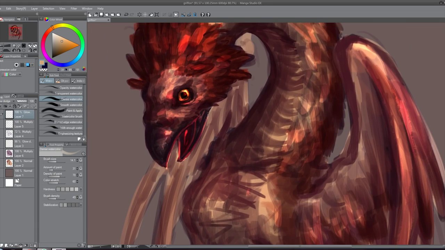This screenshot has height=250, width=445.
Task: Select the With enough water brush
Action: [x=61, y=128]
